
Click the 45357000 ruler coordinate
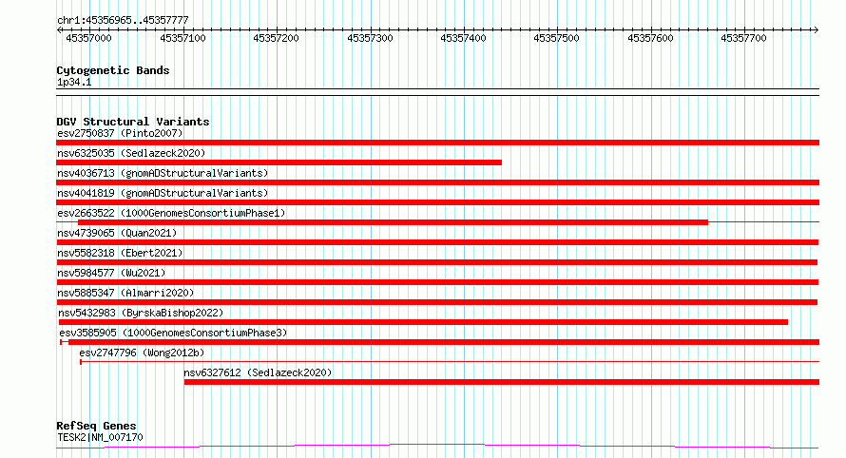[x=88, y=38]
